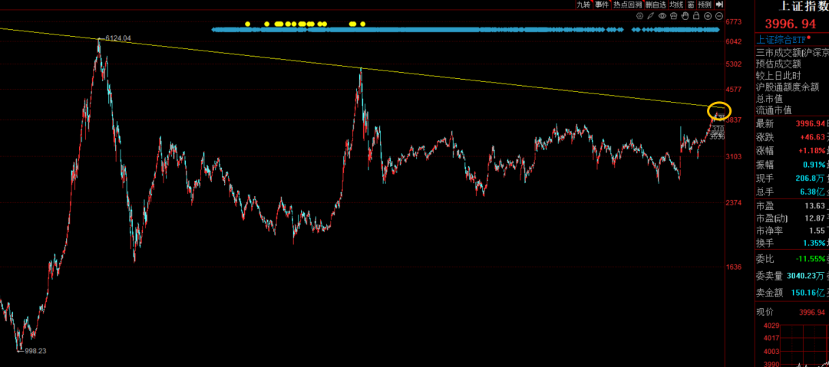
Task: Open the 九转 indicator tab
Action: click(584, 5)
